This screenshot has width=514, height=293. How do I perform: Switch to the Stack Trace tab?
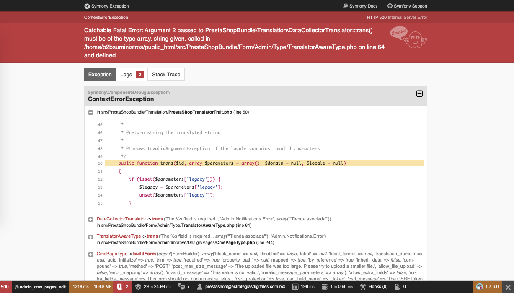[x=166, y=75]
